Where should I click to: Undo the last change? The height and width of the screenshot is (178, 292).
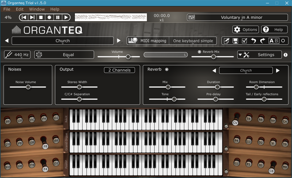point(253,41)
